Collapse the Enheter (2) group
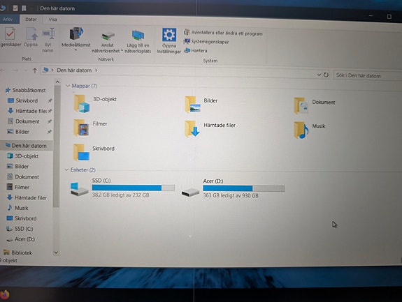 [x=66, y=169]
